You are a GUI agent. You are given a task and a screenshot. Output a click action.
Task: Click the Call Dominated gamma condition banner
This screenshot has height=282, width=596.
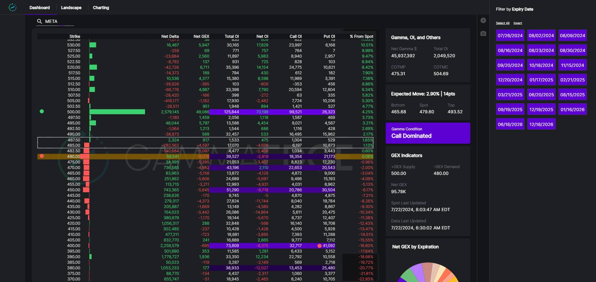pyautogui.click(x=428, y=133)
